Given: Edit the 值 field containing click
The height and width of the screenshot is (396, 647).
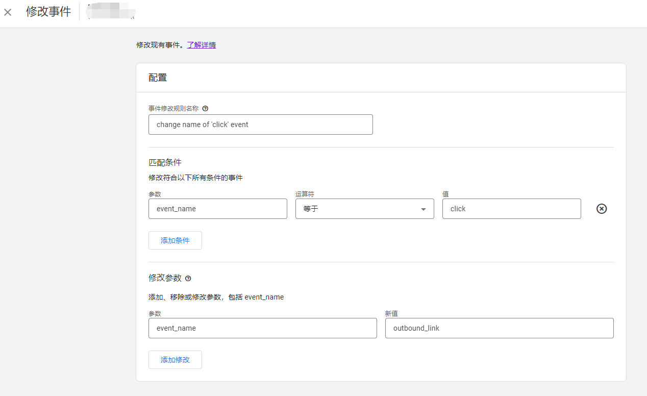Looking at the screenshot, I should [x=511, y=209].
